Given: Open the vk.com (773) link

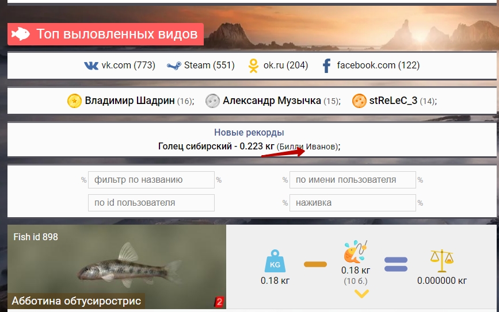Looking at the screenshot, I should tap(120, 66).
